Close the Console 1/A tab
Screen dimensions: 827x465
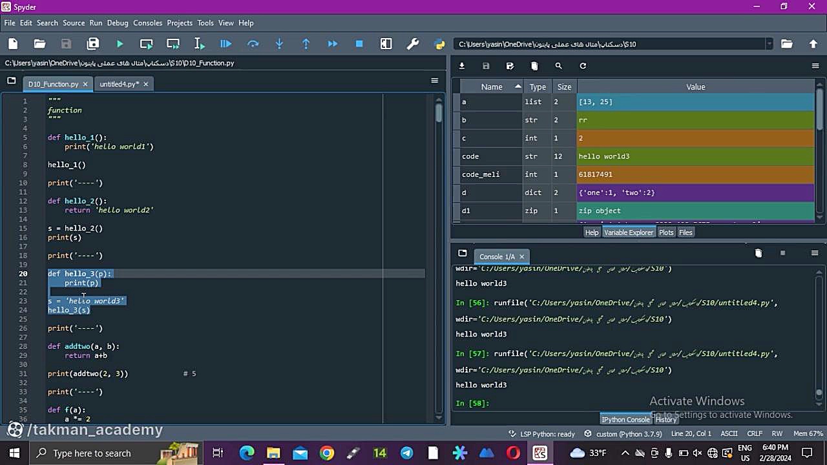(521, 256)
